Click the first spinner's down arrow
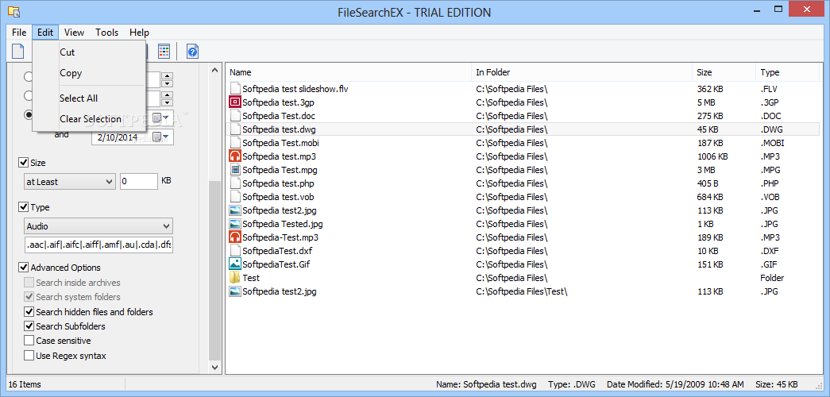Screen dimensions: 830x397 [168, 83]
